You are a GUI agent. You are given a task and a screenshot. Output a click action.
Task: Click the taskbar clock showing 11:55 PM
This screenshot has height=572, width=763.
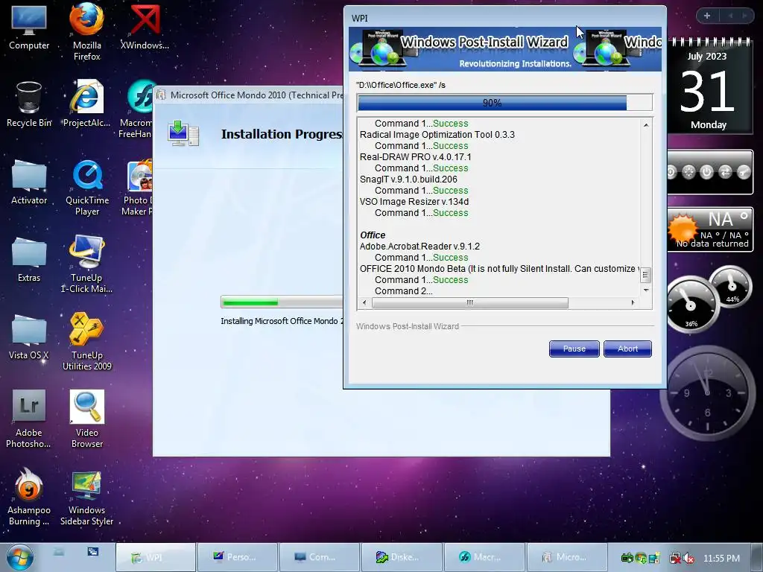coord(721,559)
